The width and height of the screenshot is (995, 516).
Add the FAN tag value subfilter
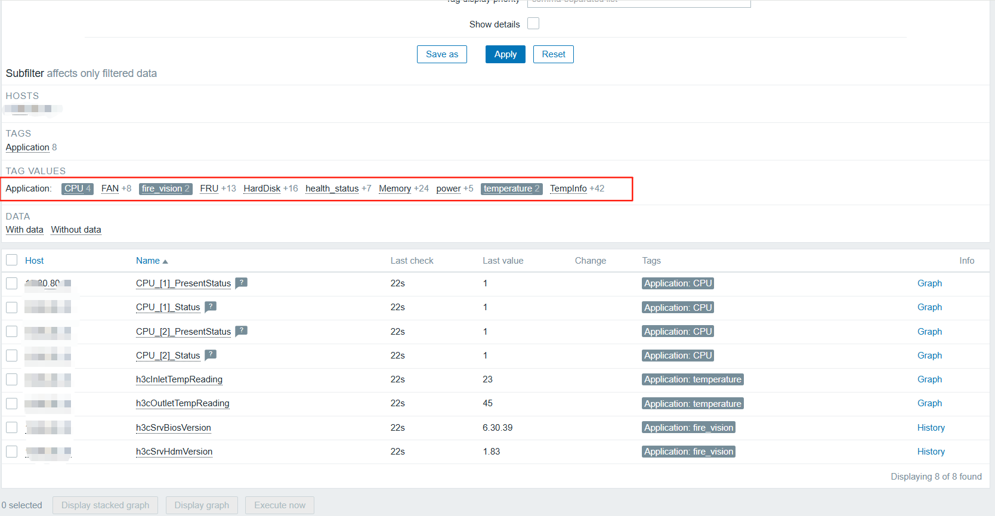coord(110,189)
